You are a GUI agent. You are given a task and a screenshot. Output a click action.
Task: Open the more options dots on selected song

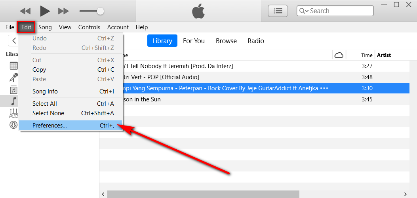tap(324, 88)
